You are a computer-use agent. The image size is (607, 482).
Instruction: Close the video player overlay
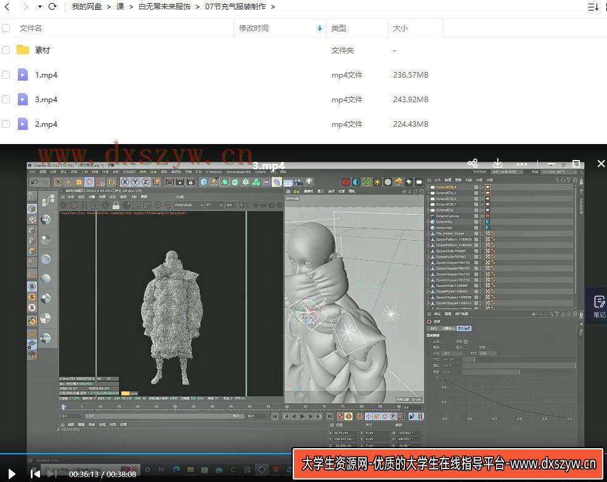click(601, 164)
